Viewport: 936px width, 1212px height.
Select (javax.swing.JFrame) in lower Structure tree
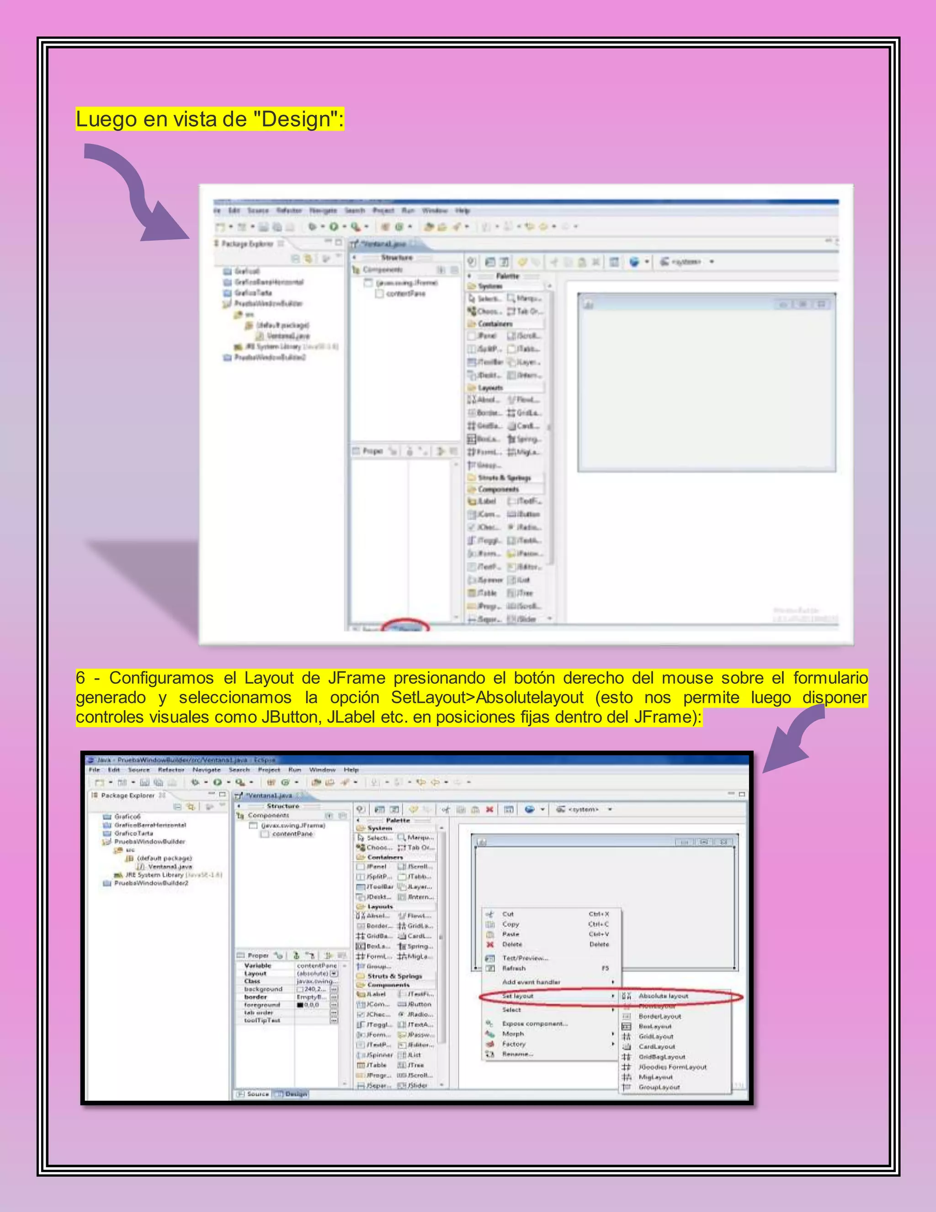point(288,825)
